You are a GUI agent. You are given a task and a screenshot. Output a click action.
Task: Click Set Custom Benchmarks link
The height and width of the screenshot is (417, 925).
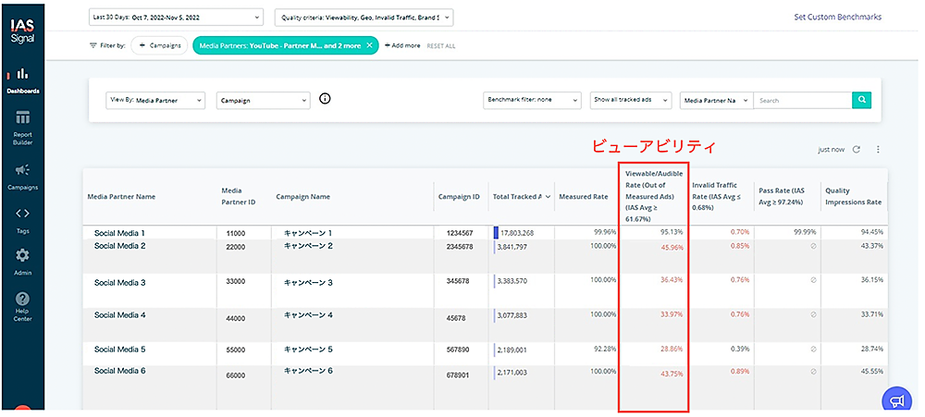coord(837,17)
